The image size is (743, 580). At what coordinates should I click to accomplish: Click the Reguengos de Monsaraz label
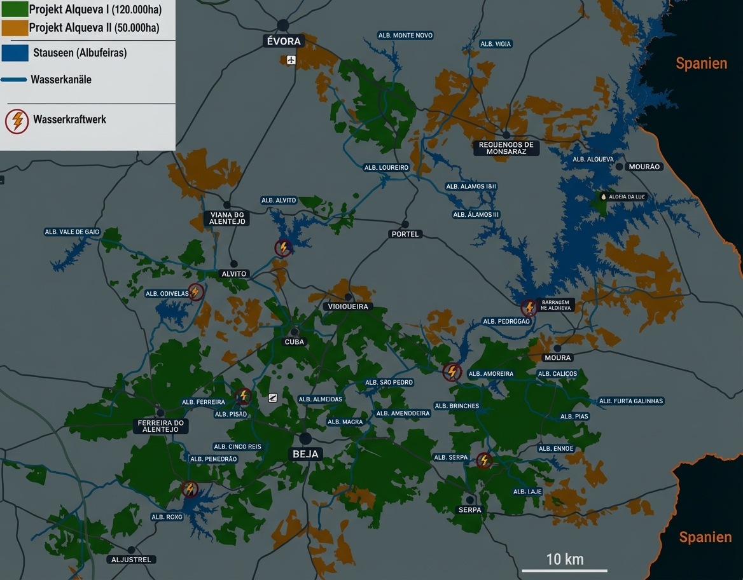tap(506, 147)
